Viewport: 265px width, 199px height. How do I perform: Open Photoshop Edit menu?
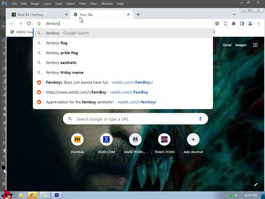point(24,4)
